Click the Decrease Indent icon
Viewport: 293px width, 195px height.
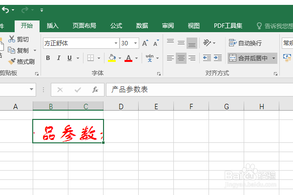pos(207,58)
